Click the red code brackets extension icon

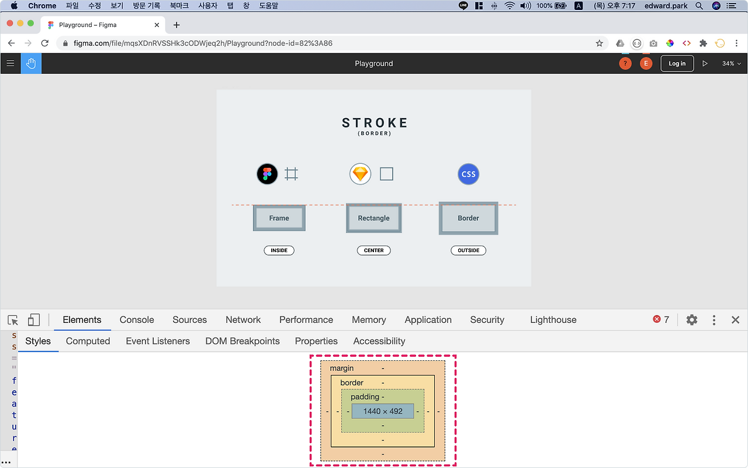[687, 43]
